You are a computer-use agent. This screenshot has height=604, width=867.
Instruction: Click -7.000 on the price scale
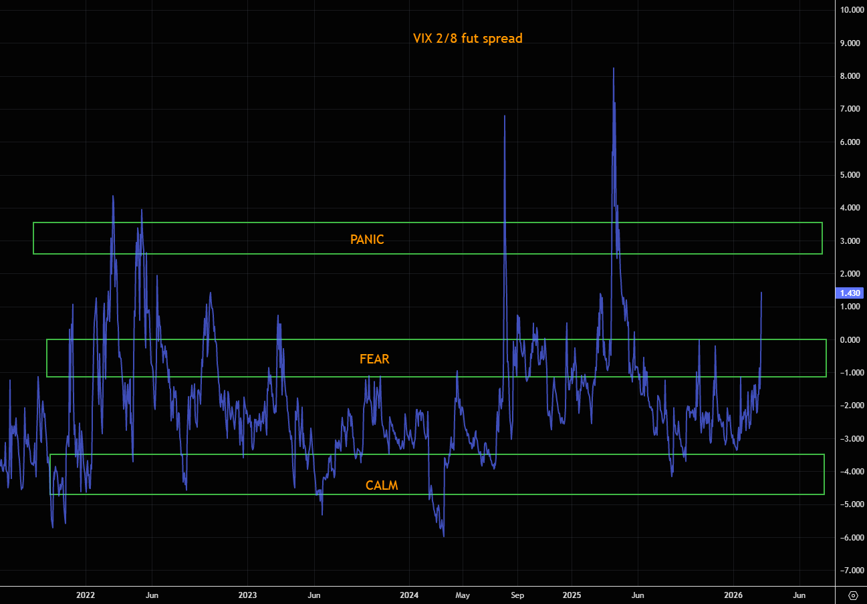850,570
